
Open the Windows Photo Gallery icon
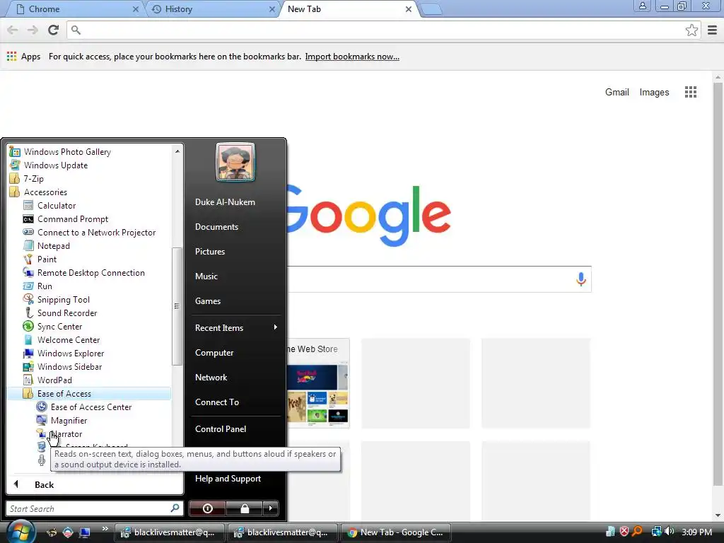15,151
